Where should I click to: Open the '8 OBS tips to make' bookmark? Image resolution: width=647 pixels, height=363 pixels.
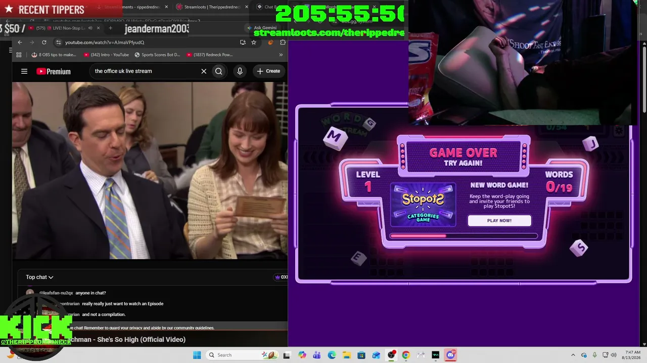(54, 54)
